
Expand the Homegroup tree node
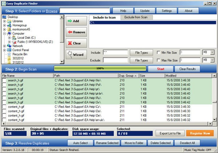[x=4, y=25]
